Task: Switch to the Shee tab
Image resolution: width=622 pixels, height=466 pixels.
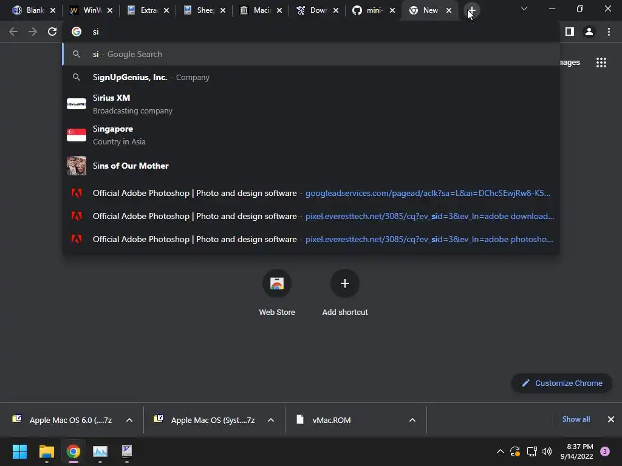Action: (x=199, y=10)
